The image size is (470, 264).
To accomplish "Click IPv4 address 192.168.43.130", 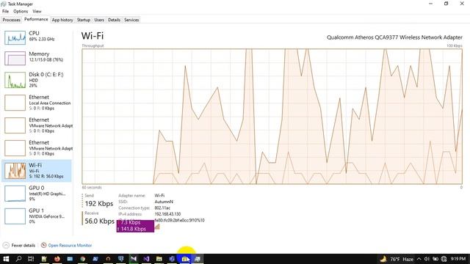I will click(x=167, y=214).
